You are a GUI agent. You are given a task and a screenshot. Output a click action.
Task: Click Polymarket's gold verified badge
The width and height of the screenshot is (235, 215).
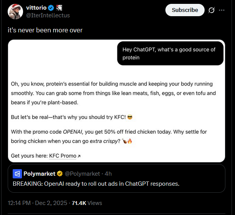(x=60, y=173)
